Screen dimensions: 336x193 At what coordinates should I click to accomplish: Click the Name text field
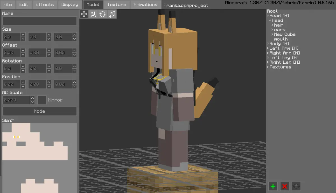[39, 21]
